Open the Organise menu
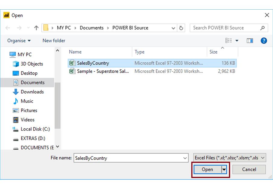 (x=19, y=41)
